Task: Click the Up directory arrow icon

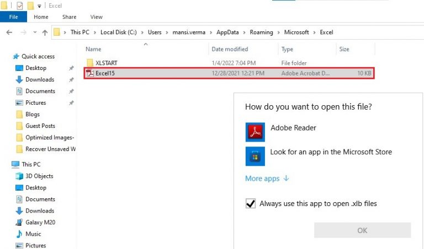Action: coord(45,33)
